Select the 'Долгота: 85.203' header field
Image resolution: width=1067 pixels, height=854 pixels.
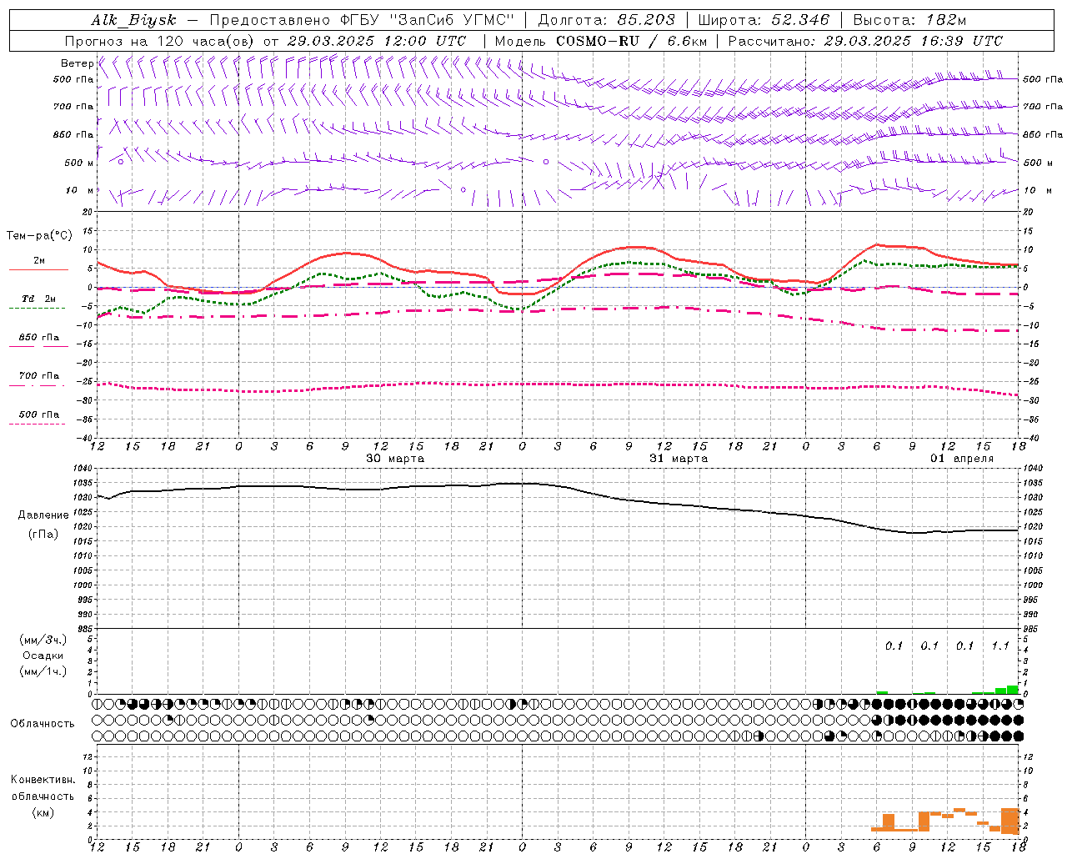[x=607, y=20]
